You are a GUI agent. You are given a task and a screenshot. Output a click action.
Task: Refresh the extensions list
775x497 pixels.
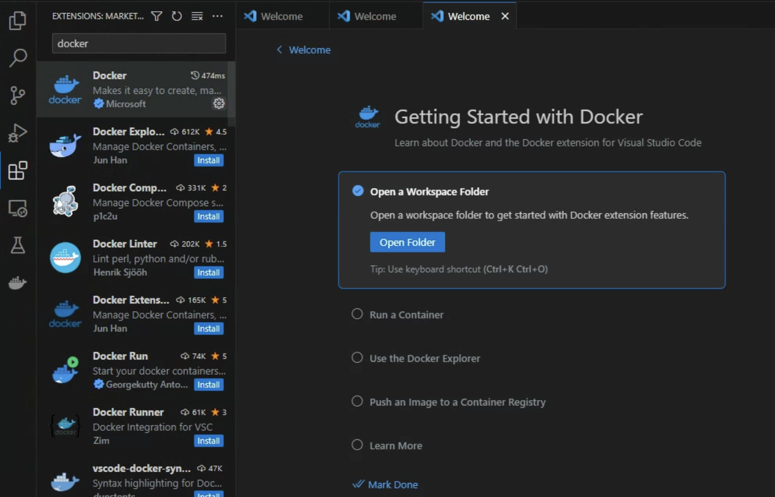coord(177,16)
